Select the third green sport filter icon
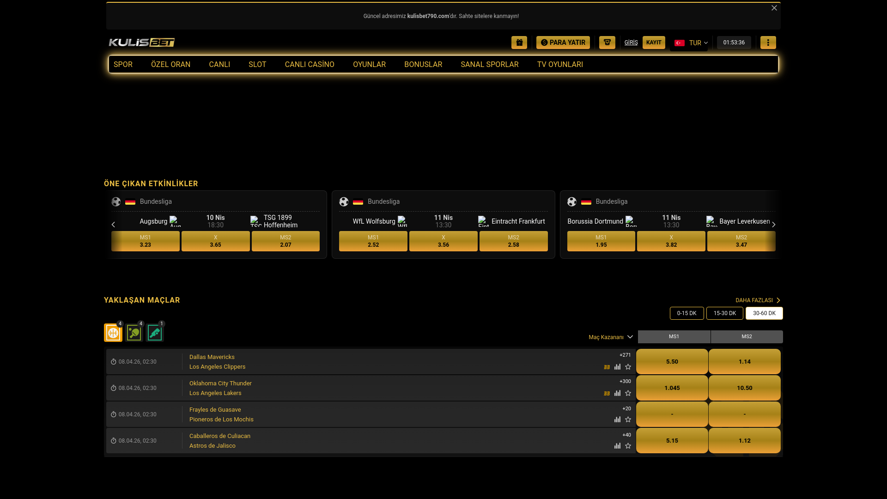This screenshot has width=887, height=499. [155, 333]
